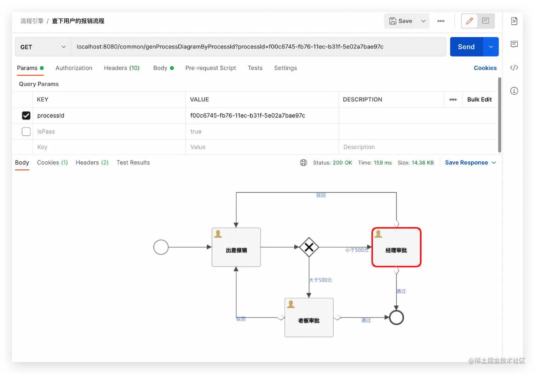
Task: Click the processId key cell
Action: pos(109,116)
